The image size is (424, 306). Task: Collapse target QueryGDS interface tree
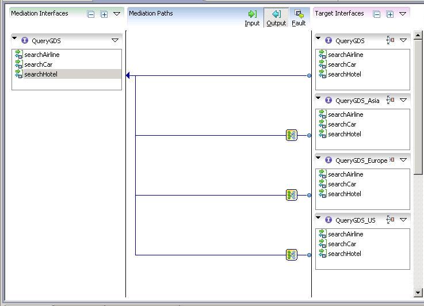[318, 38]
